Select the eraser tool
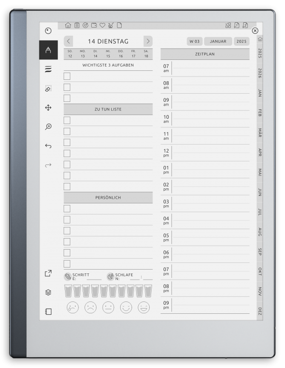 click(x=48, y=88)
